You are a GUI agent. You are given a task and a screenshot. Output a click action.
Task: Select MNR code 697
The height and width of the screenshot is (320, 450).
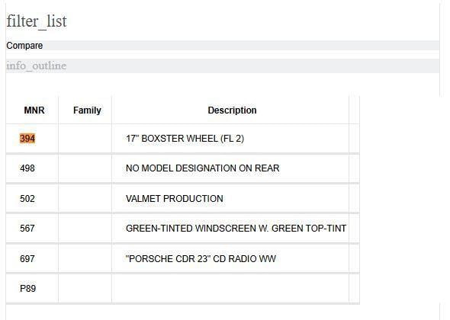27,258
